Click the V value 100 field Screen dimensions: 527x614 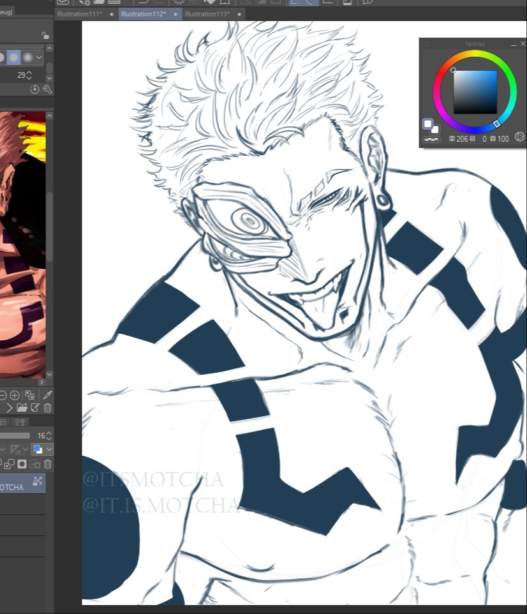coord(503,139)
